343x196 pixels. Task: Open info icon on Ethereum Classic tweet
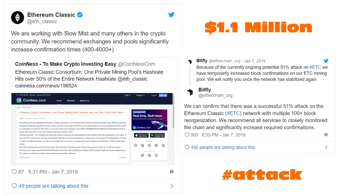coord(172,172)
